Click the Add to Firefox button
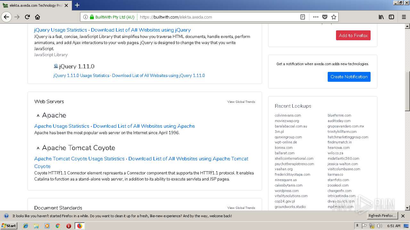Screen dimensions: 410x230 coord(353,35)
